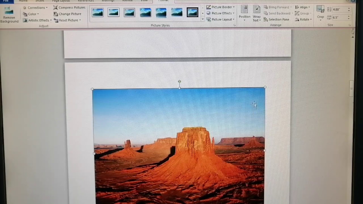Apply the second picture style thumbnail
Image resolution: width=363 pixels, height=204 pixels.
click(113, 12)
